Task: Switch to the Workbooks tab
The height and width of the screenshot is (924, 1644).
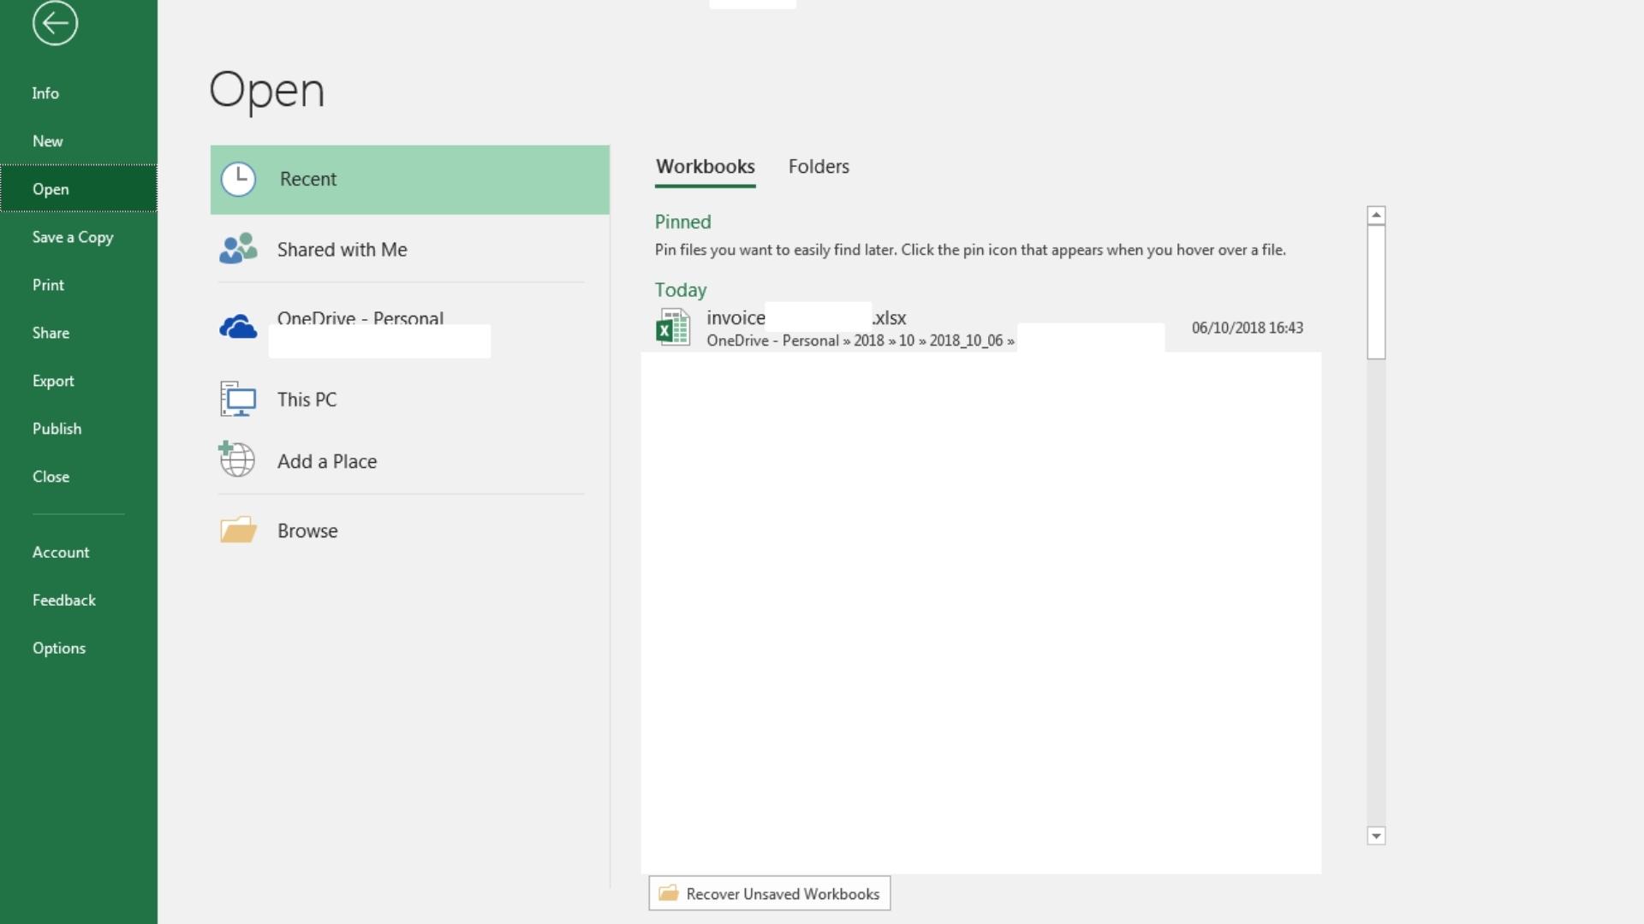Action: coord(706,167)
